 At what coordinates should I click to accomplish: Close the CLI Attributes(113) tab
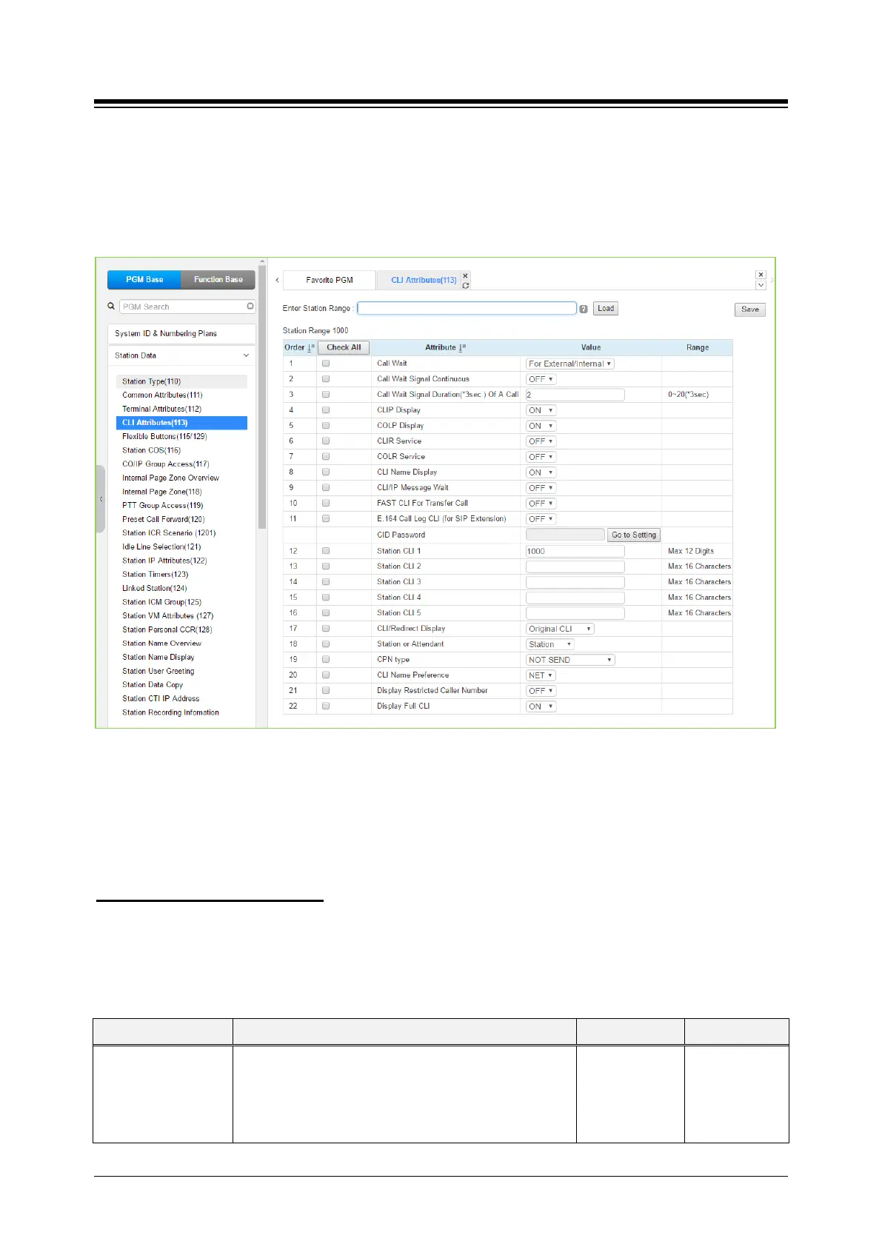(465, 275)
